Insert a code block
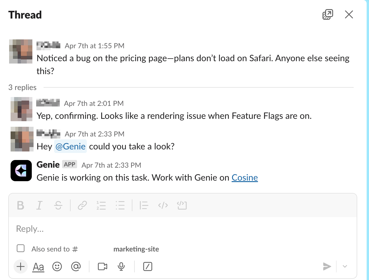The height and width of the screenshot is (280, 369). tap(182, 205)
